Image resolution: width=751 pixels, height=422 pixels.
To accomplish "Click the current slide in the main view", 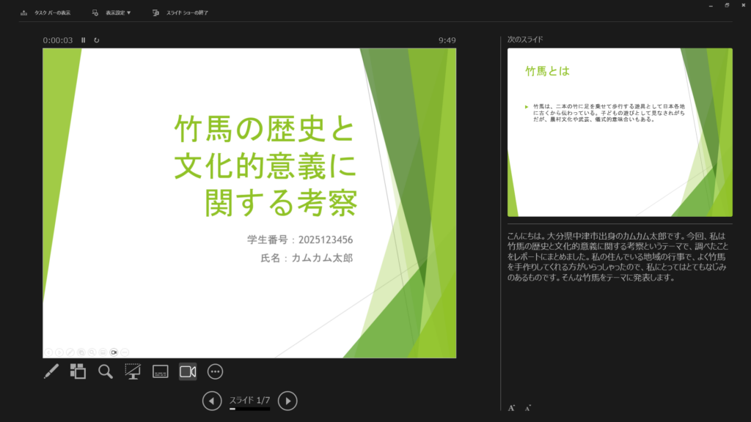I will click(x=249, y=203).
